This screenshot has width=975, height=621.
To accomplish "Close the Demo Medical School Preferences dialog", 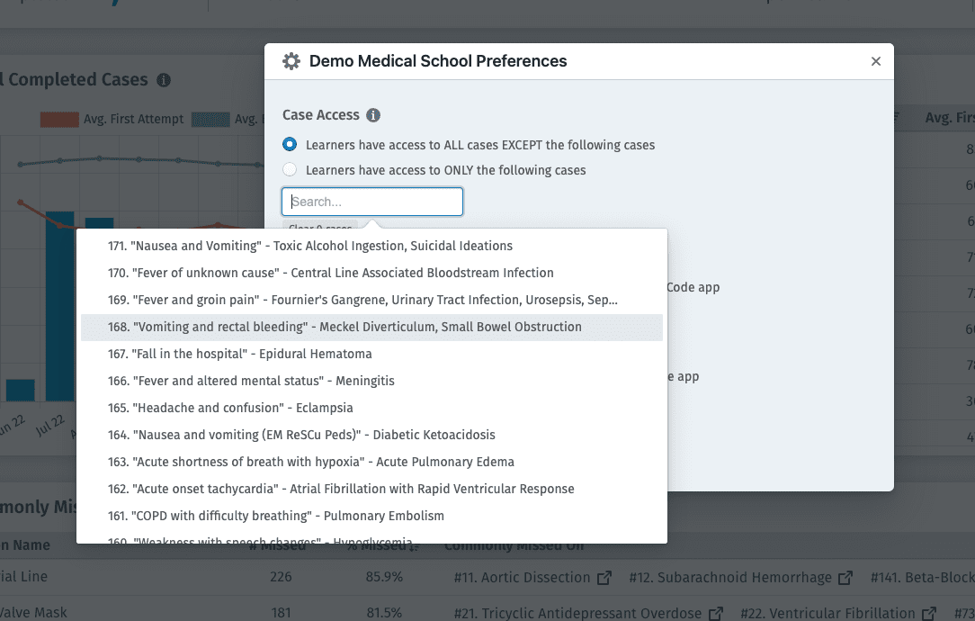I will coord(875,61).
